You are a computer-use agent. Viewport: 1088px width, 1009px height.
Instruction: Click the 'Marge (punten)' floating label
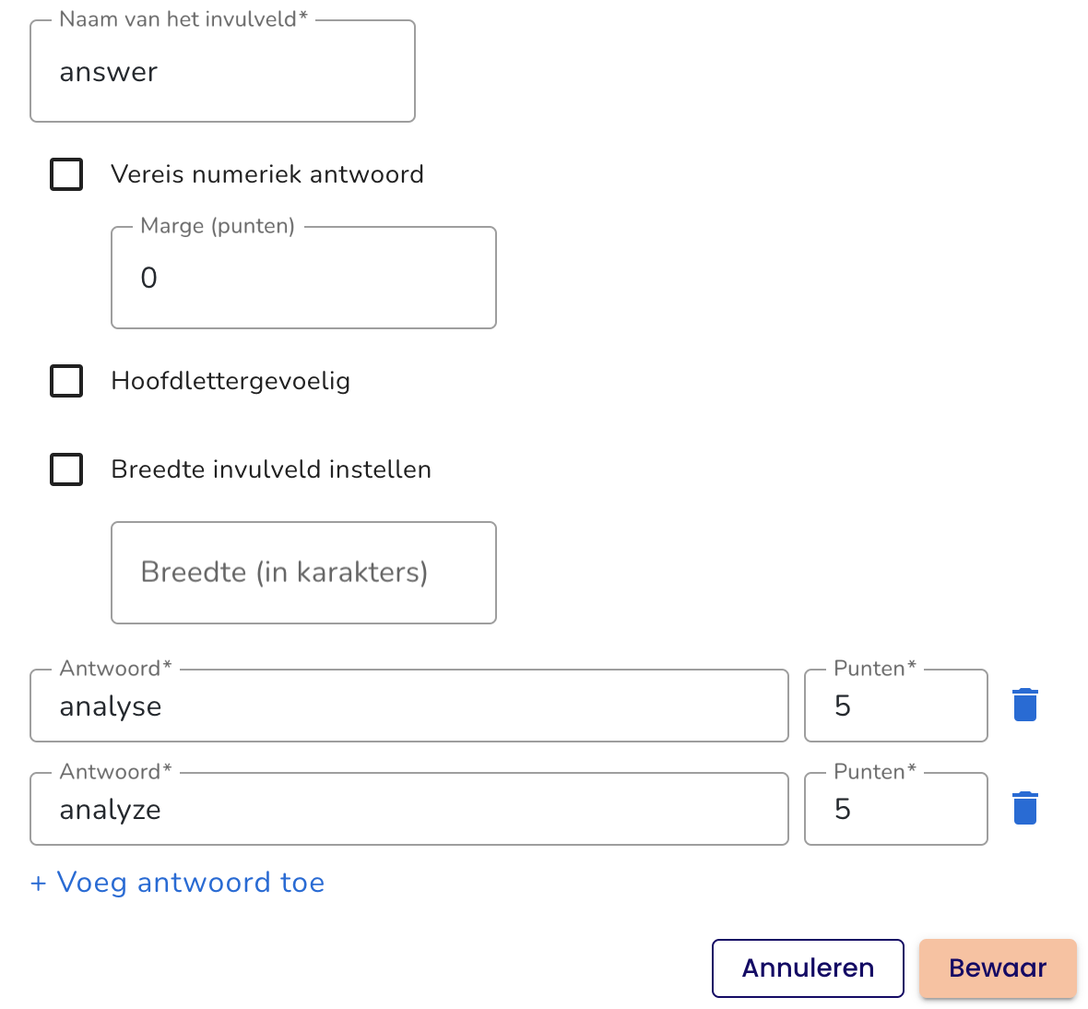point(218,226)
